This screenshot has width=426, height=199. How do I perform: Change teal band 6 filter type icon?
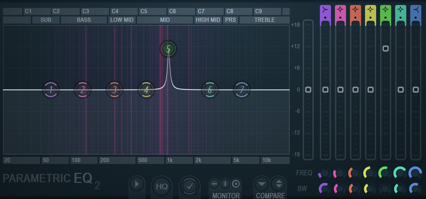point(401,10)
